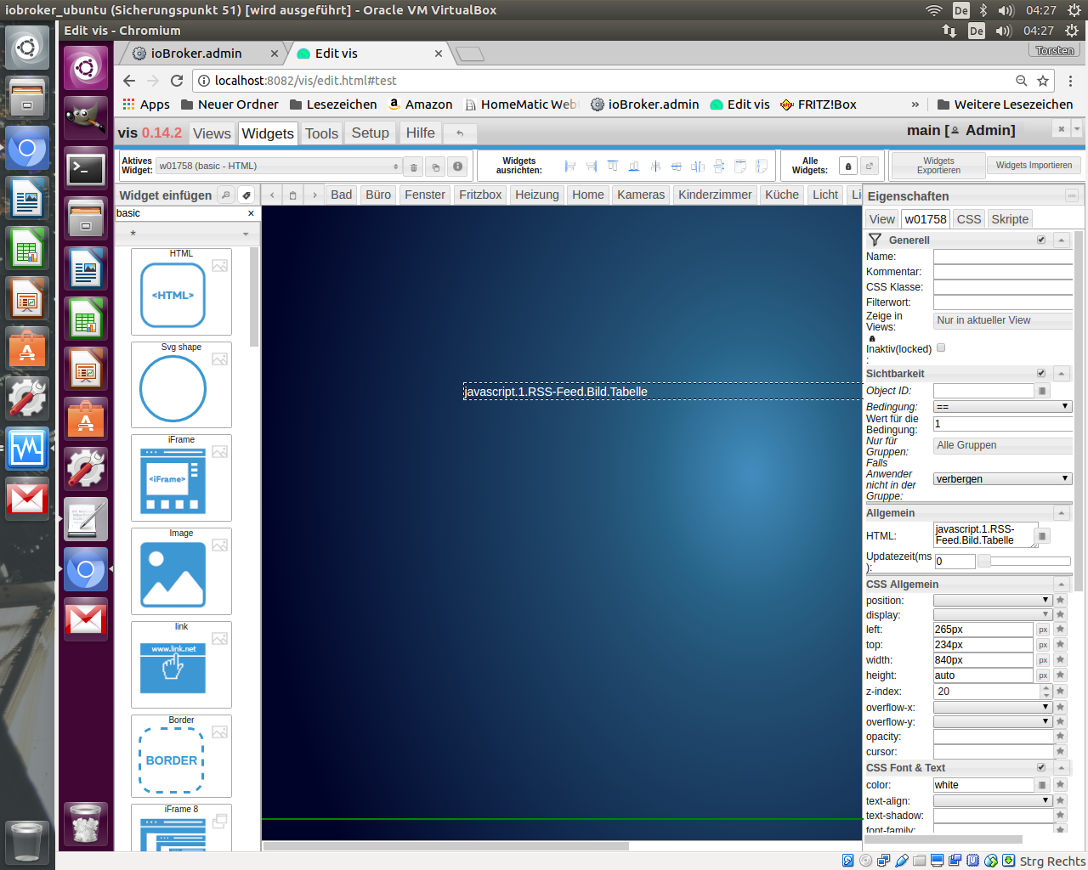The width and height of the screenshot is (1088, 870).
Task: Click the Name input field
Action: pos(1003,256)
